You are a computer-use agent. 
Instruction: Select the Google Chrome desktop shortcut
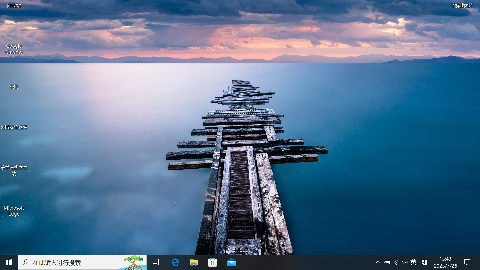pyautogui.click(x=14, y=49)
